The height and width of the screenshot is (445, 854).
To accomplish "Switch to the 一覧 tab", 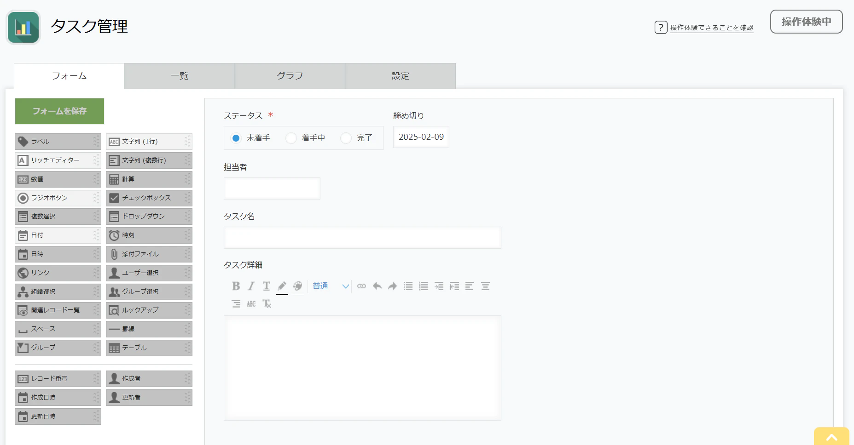I will [180, 76].
